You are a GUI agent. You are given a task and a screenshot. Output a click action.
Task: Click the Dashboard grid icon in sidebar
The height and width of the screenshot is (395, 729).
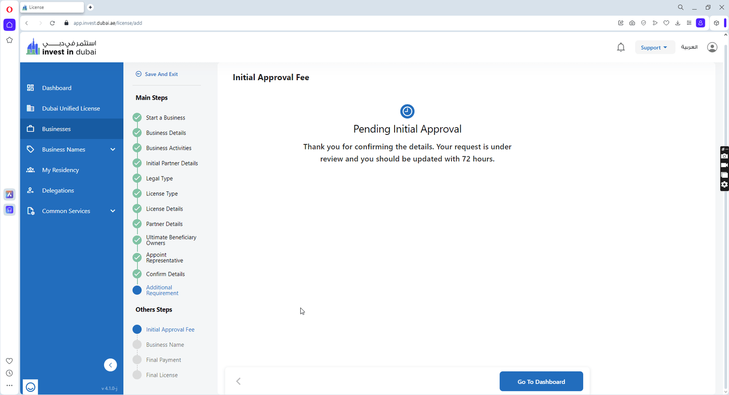31,88
